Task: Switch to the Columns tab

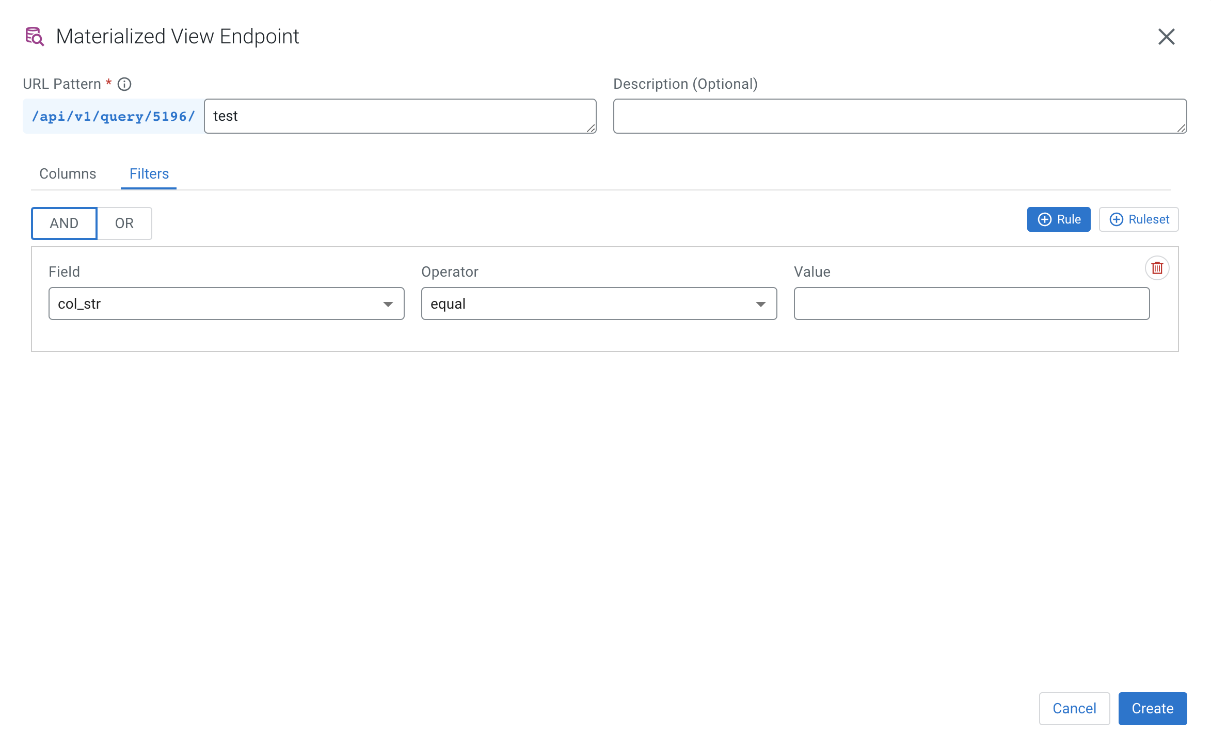Action: pos(68,174)
